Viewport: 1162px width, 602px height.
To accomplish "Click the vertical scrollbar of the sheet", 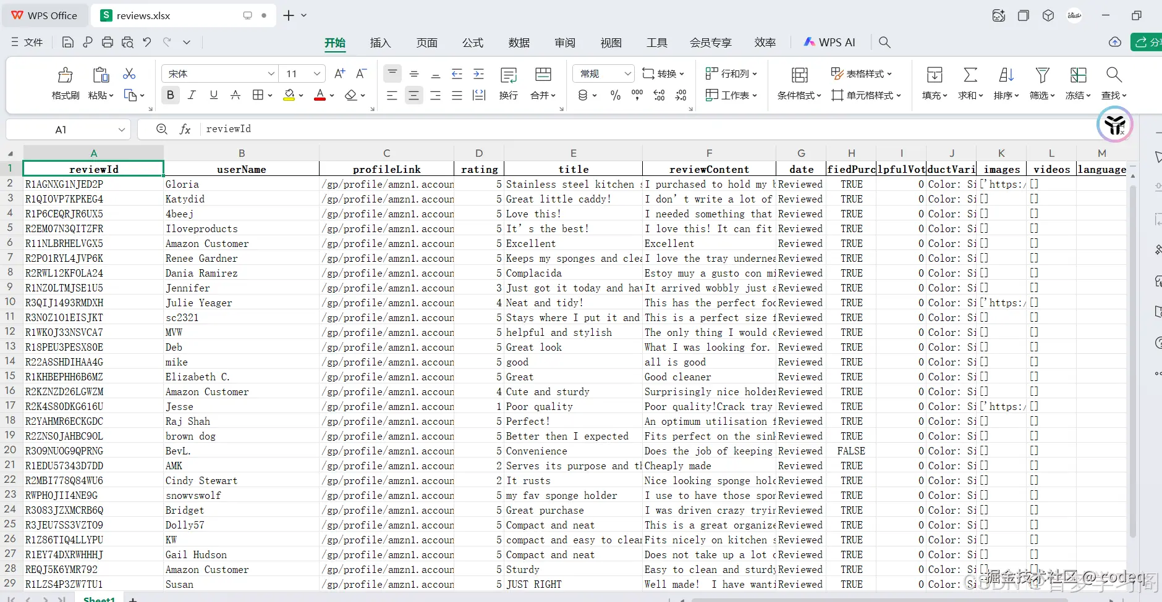I will click(1132, 361).
